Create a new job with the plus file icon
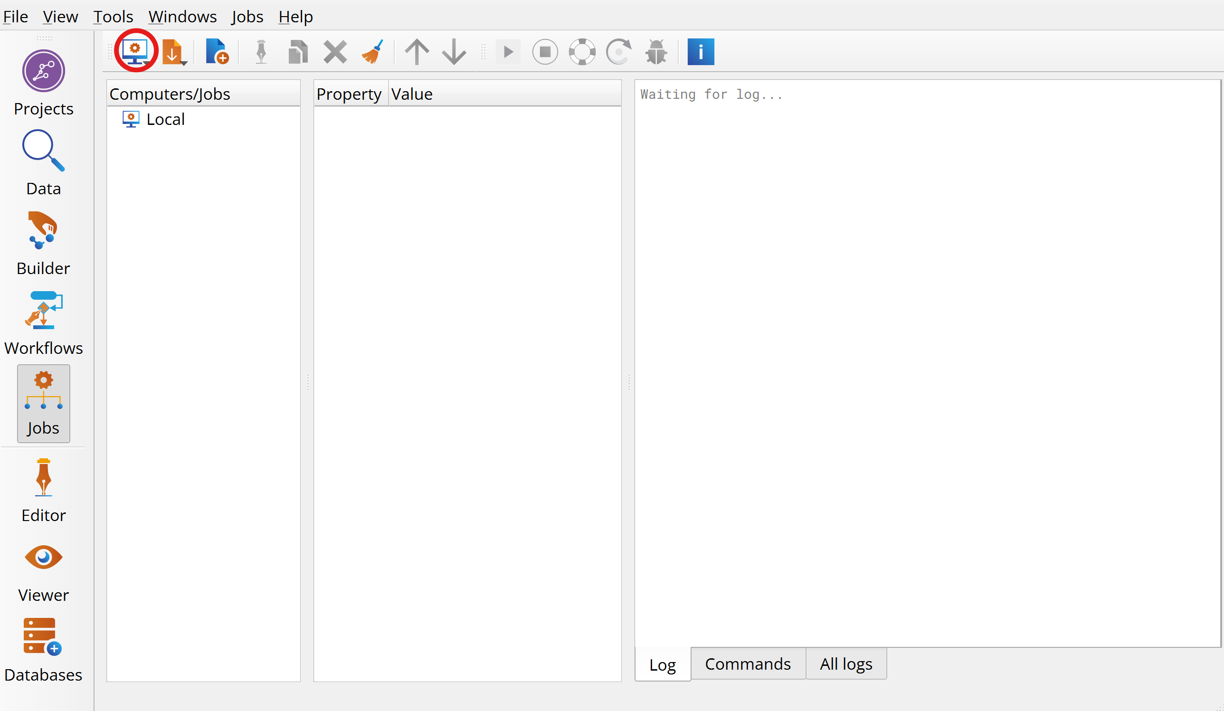 click(217, 51)
